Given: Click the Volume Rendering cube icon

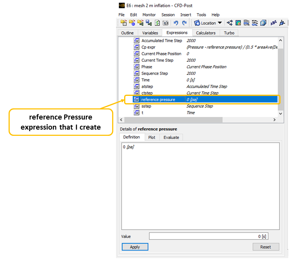Looking at the screenshot, I should coord(263,23).
